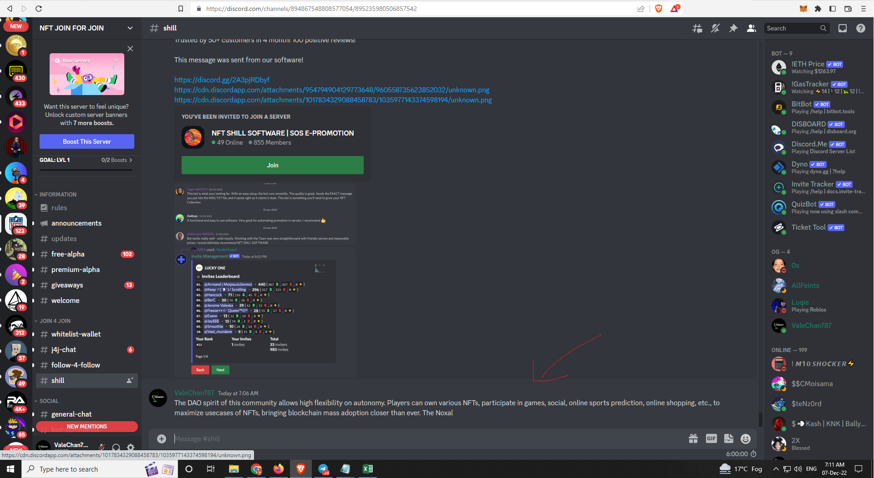Viewport: 874px width, 478px height.
Task: Open follow-4-follow channel
Action: coord(86,365)
